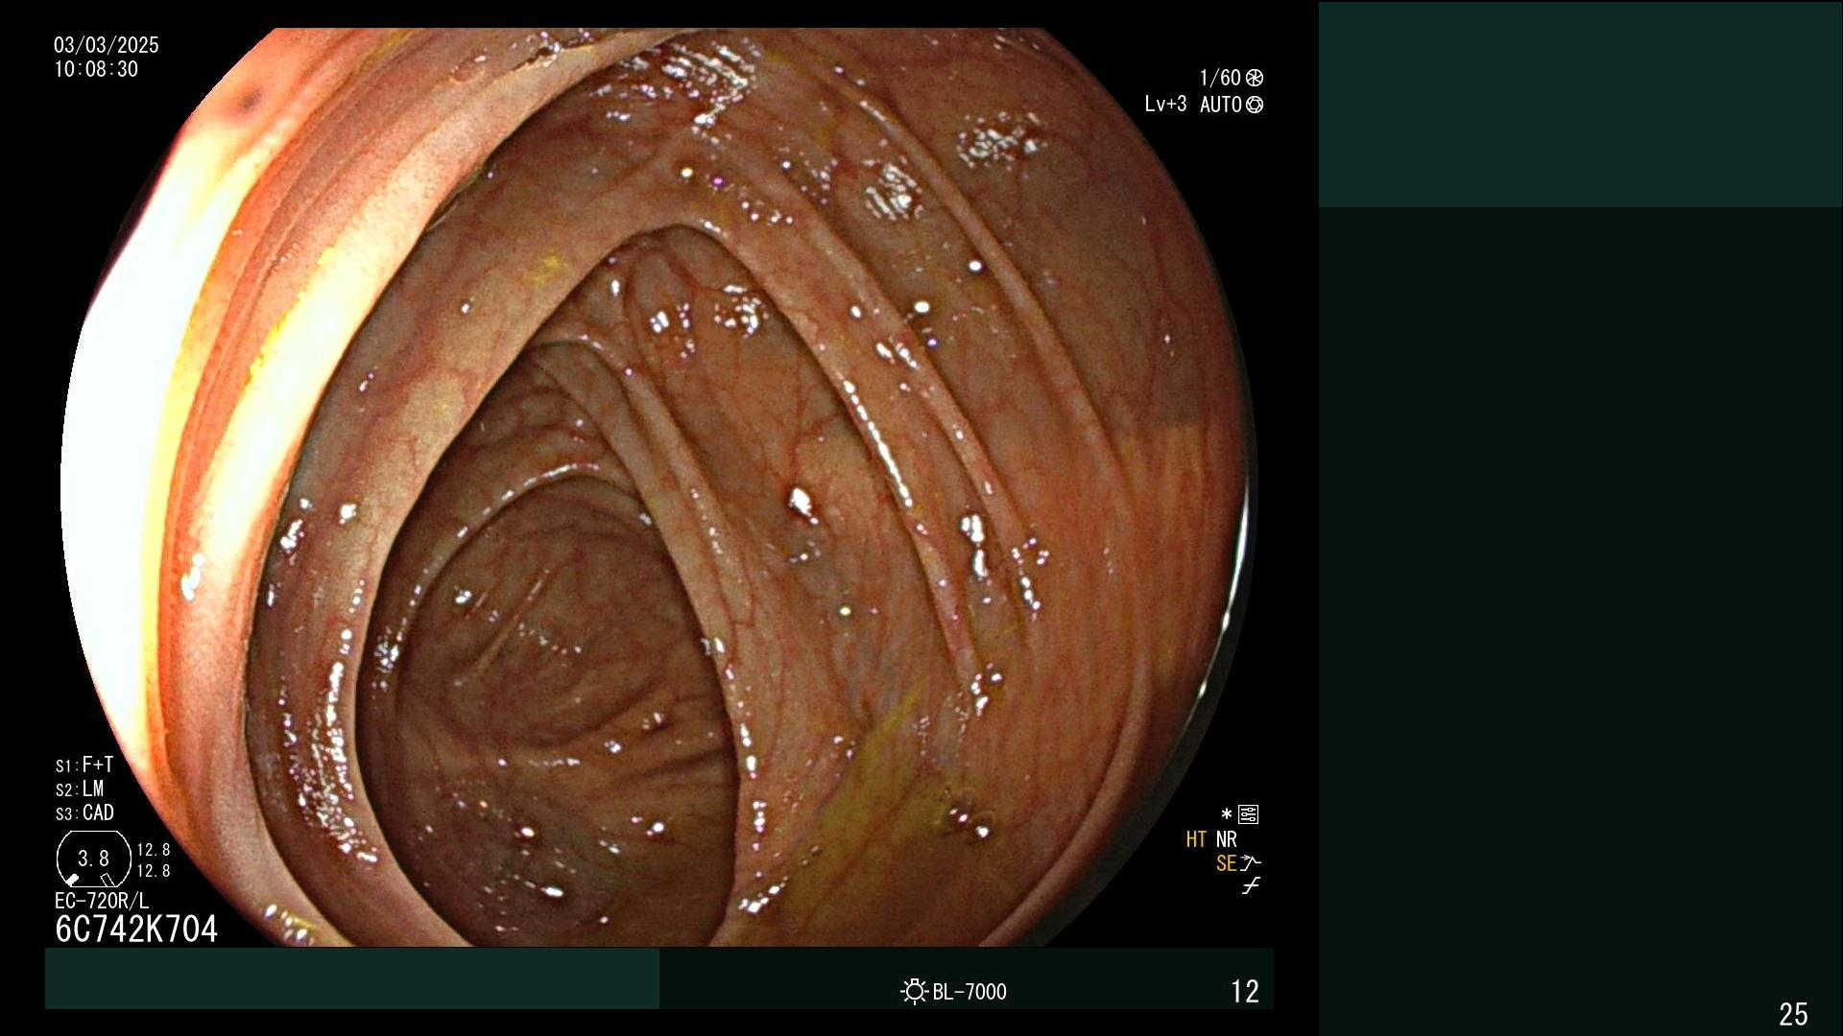Click the yellow SE indicator
This screenshot has width=1843, height=1036.
(1226, 863)
